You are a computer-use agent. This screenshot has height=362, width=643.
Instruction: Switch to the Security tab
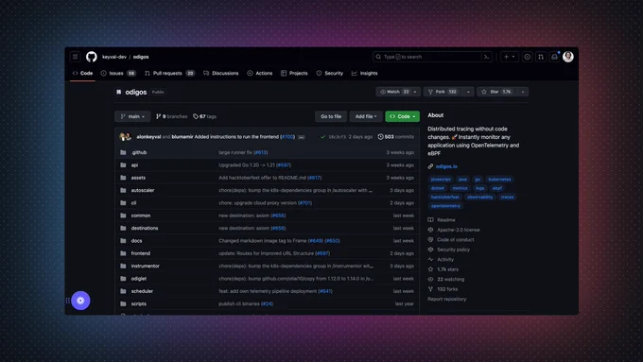click(x=330, y=74)
